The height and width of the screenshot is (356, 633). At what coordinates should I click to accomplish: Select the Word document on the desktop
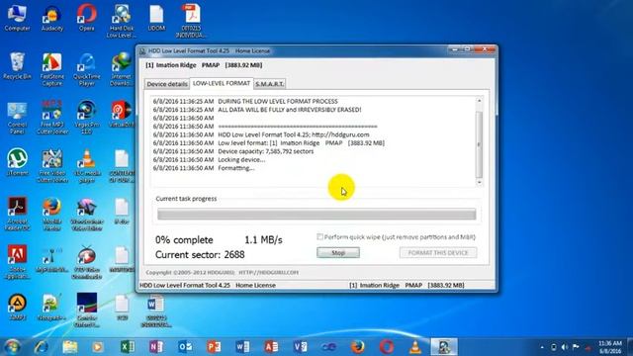point(156,311)
